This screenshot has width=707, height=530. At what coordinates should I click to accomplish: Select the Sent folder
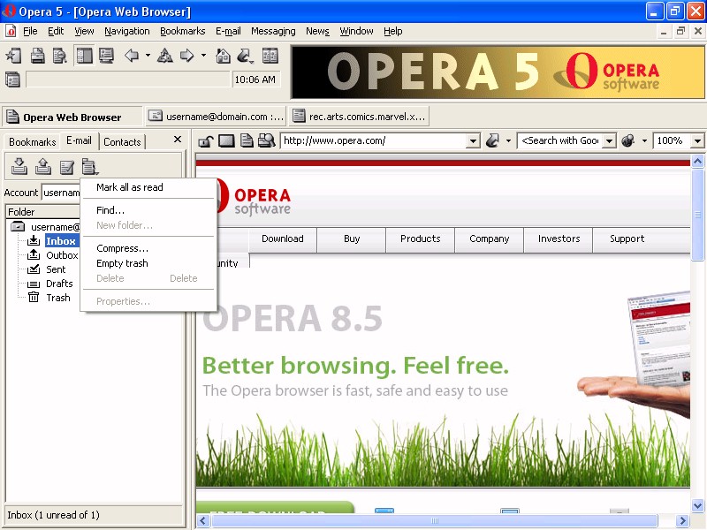click(x=56, y=269)
